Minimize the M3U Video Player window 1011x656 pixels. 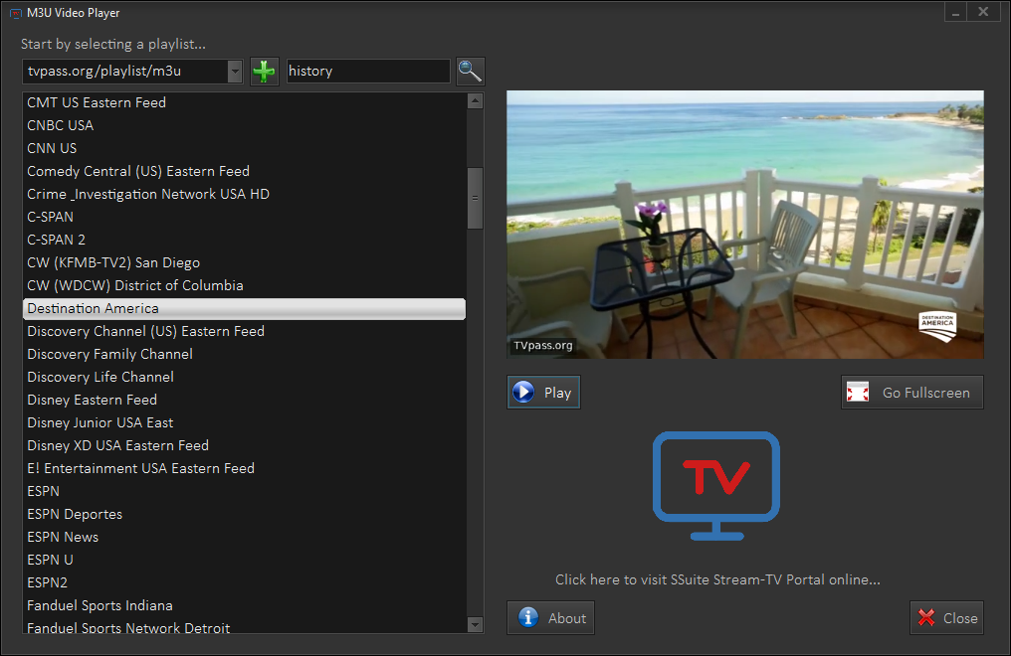[954, 13]
